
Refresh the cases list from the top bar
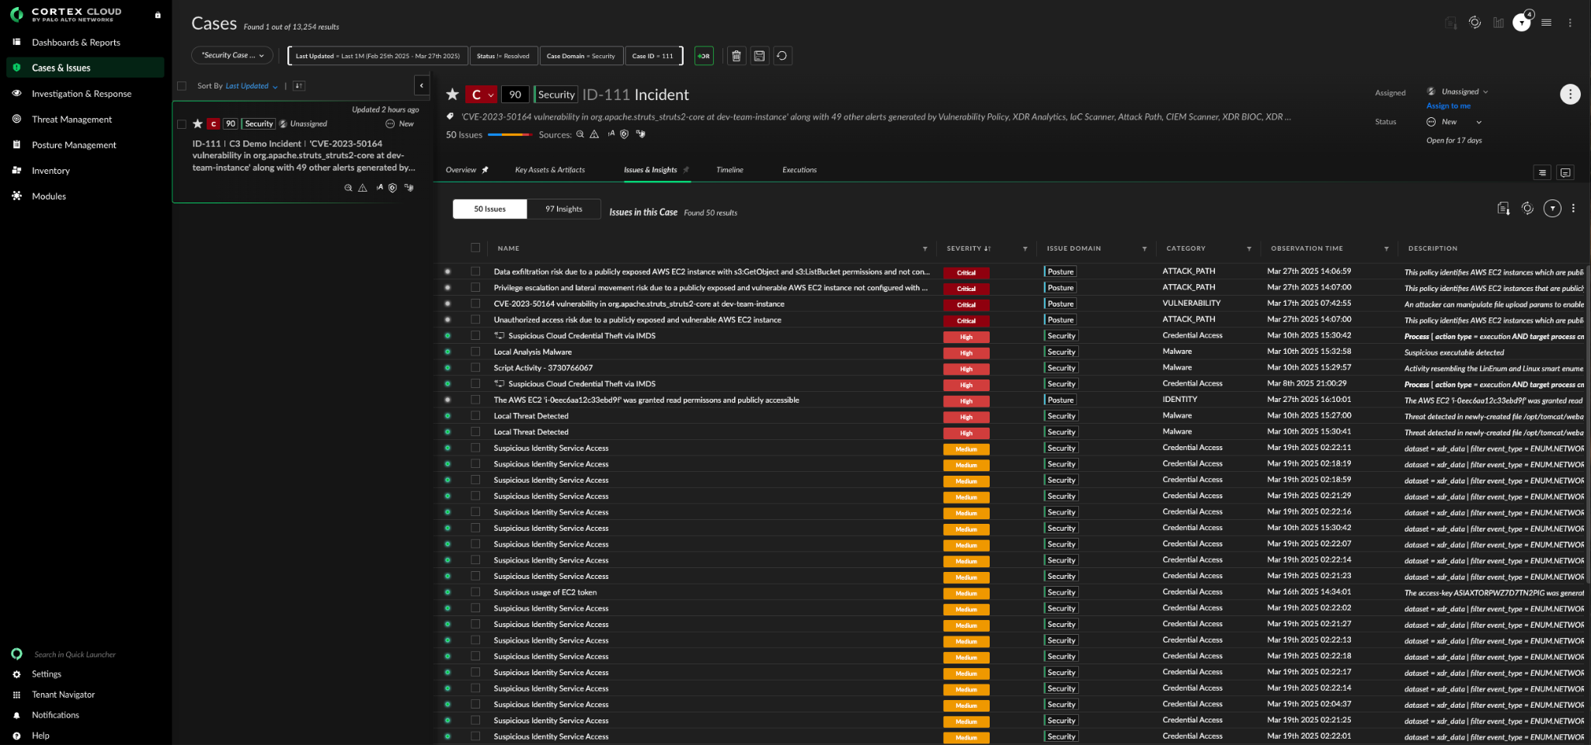tap(1474, 23)
